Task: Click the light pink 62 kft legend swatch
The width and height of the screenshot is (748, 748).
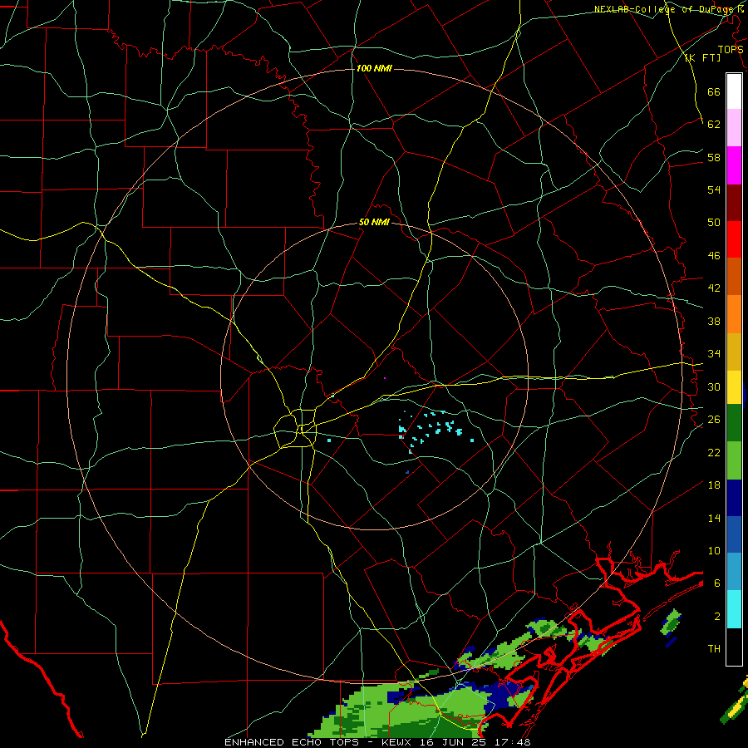Action: (734, 127)
